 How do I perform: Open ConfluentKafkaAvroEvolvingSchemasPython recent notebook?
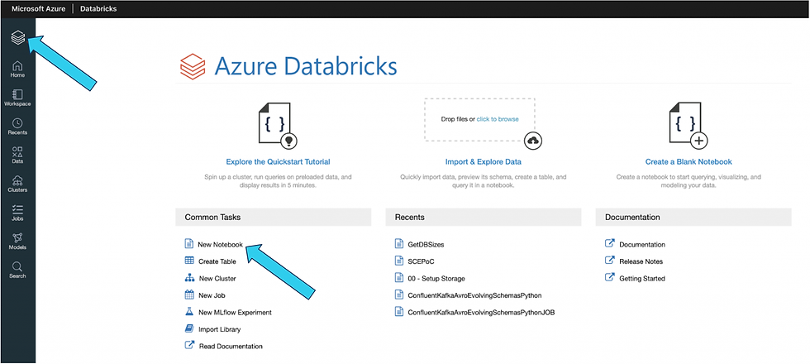coord(474,296)
